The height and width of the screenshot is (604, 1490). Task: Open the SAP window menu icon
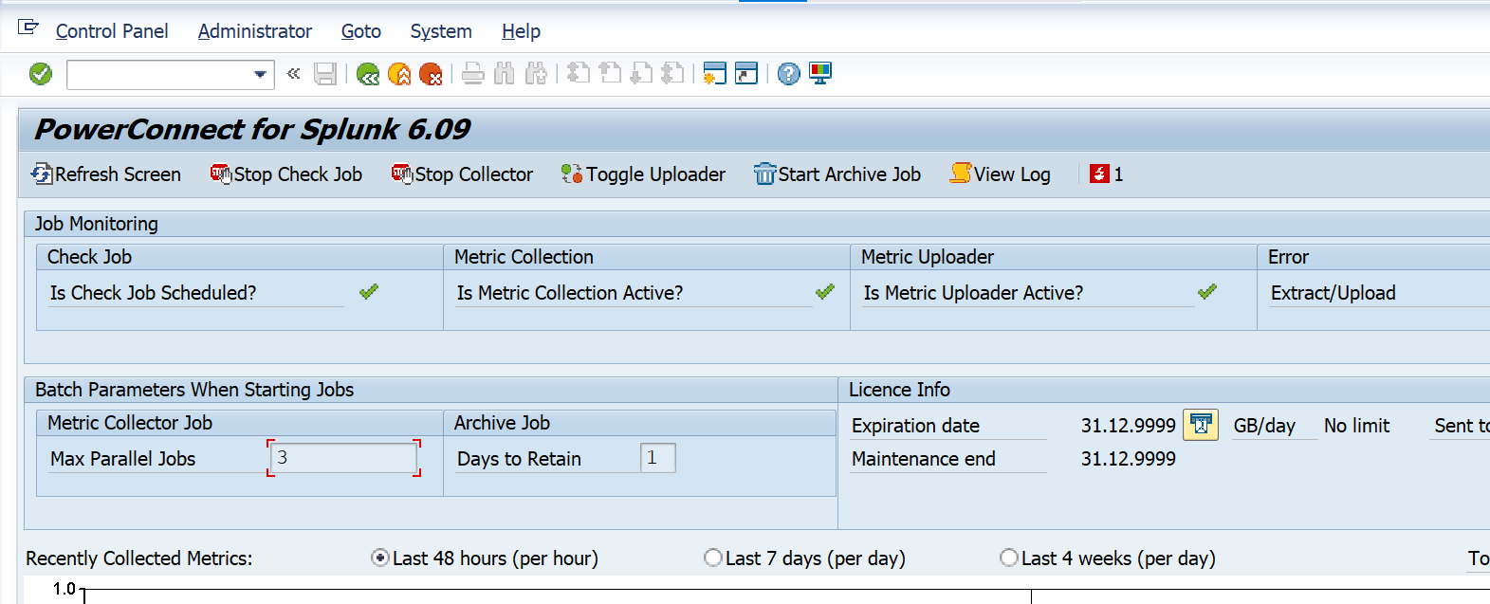coord(28,28)
